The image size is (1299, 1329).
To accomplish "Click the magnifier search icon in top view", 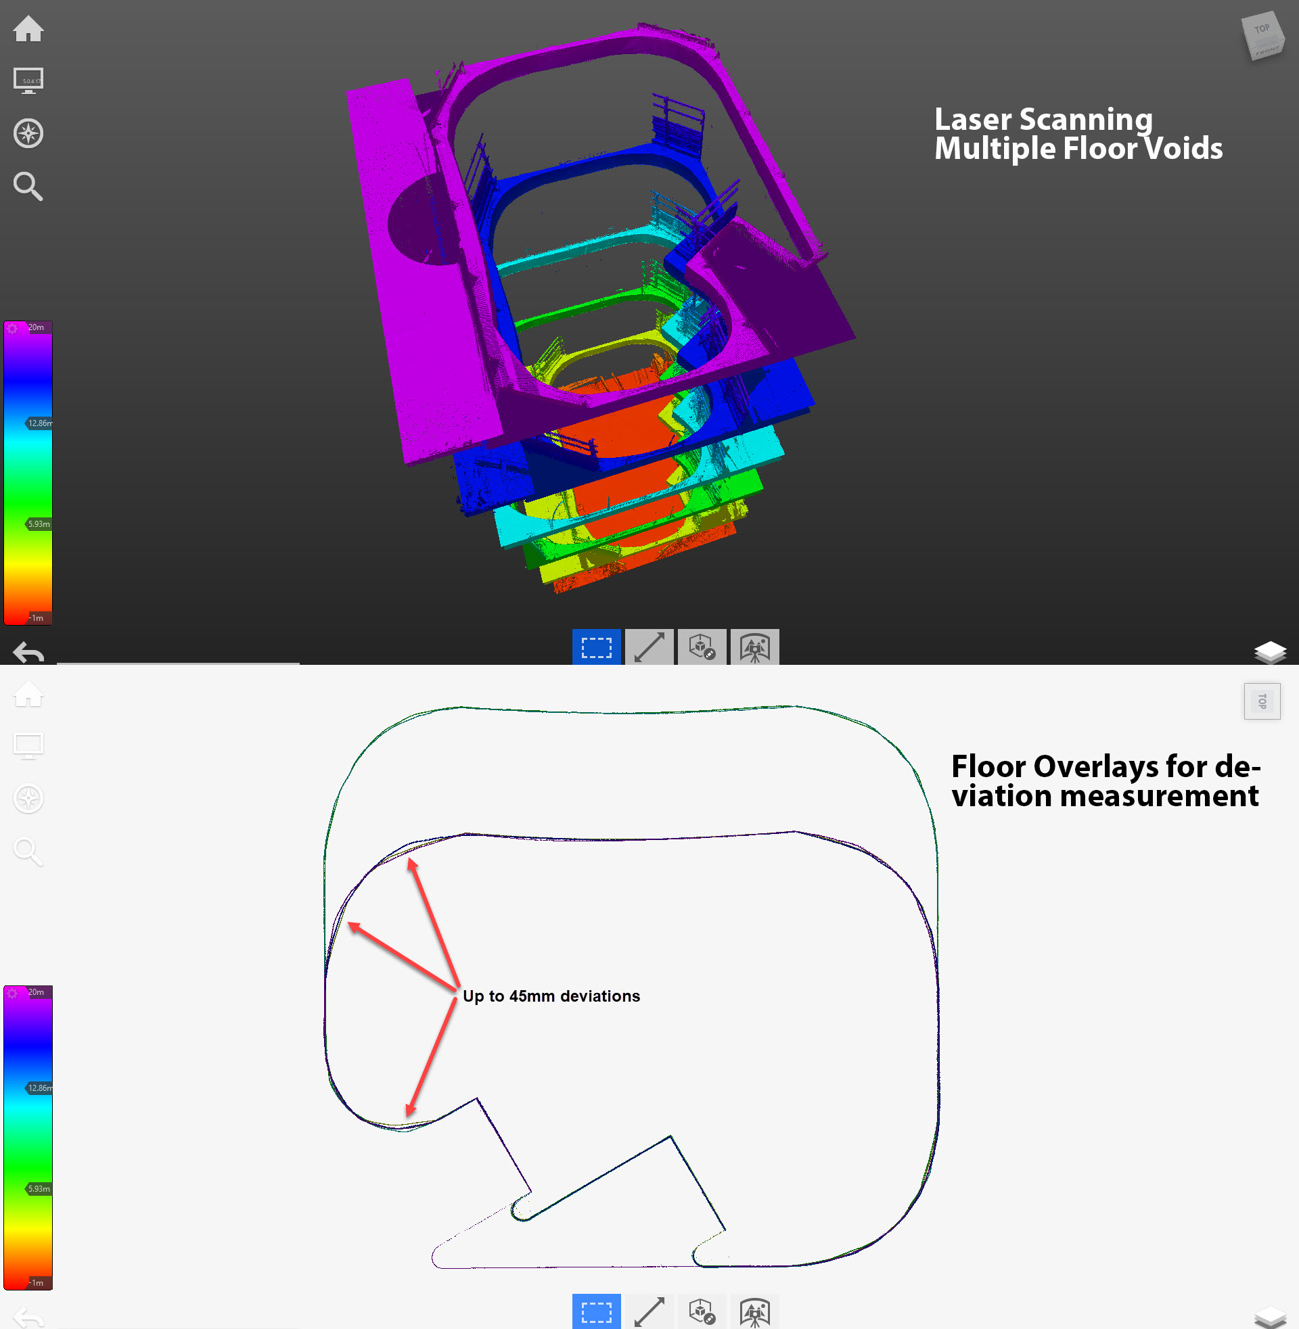I will (x=28, y=186).
